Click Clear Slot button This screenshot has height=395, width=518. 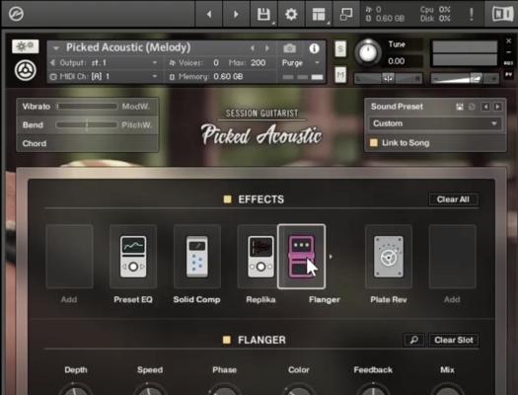point(453,340)
